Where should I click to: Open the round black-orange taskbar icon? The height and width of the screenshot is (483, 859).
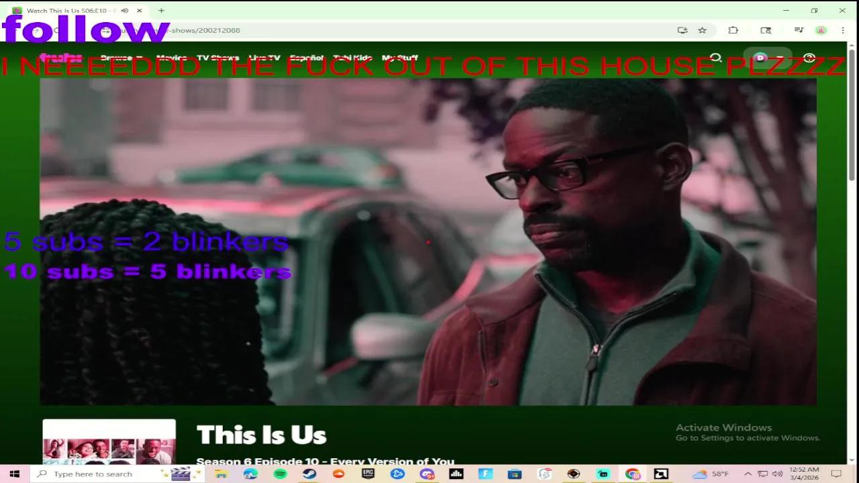574,474
